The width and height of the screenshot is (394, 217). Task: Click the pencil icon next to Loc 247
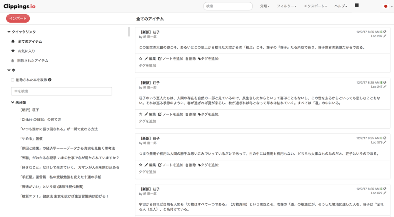385,87
